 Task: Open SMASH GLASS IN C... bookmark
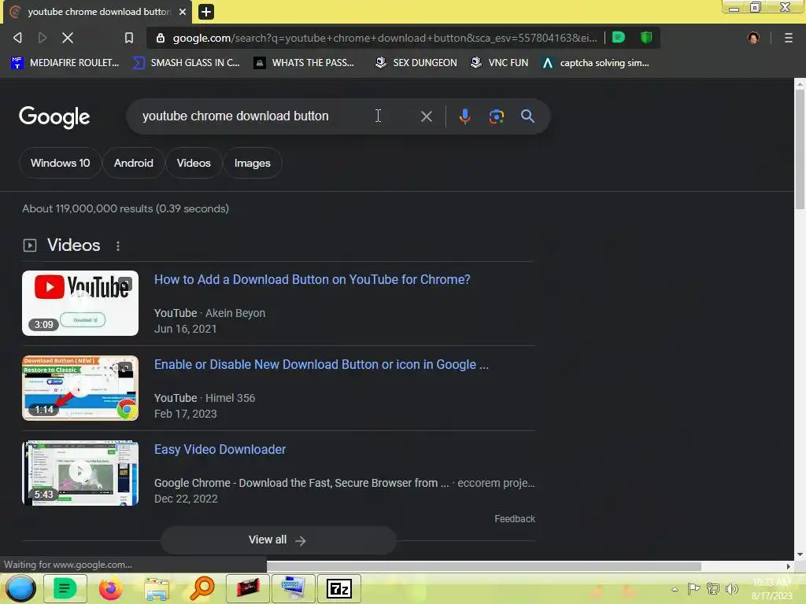186,63
